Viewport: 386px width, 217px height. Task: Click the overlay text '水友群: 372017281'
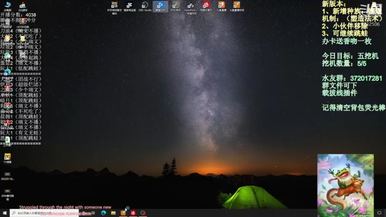[x=352, y=79]
